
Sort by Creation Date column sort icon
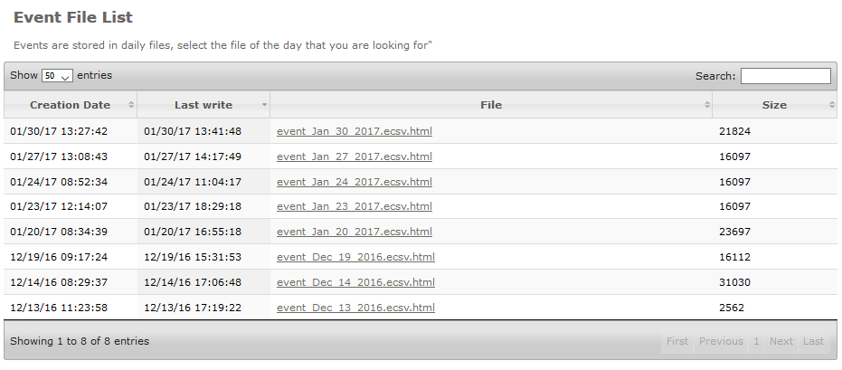[131, 105]
